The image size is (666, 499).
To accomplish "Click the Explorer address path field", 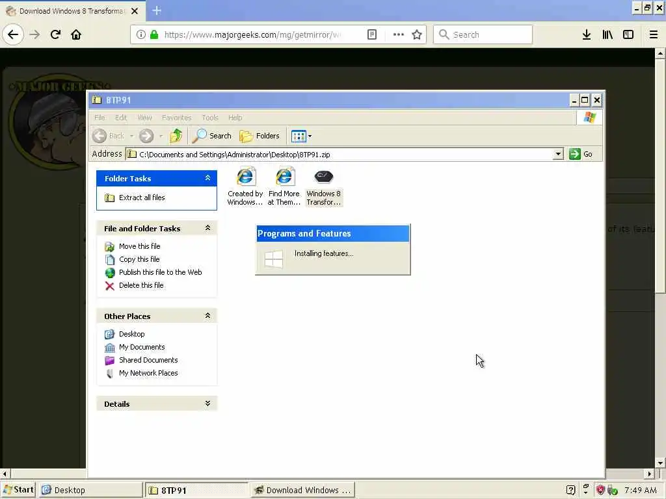I will coord(339,154).
